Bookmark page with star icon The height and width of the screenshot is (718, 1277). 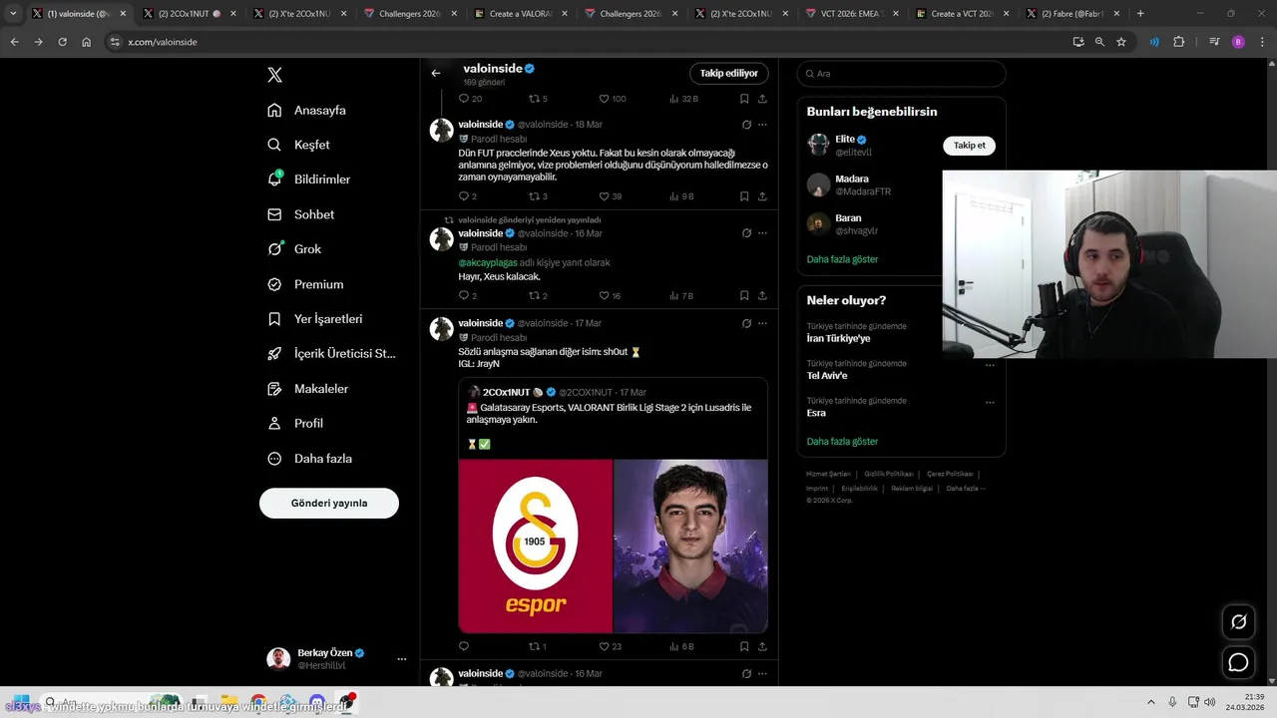[x=1121, y=42]
